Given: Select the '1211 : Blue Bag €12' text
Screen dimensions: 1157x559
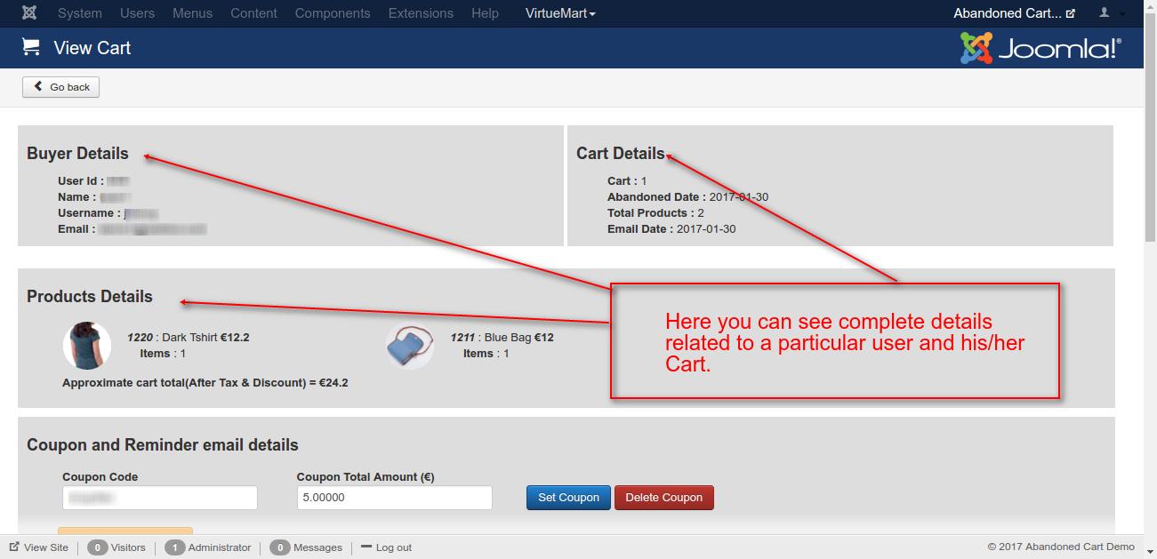Looking at the screenshot, I should 502,338.
